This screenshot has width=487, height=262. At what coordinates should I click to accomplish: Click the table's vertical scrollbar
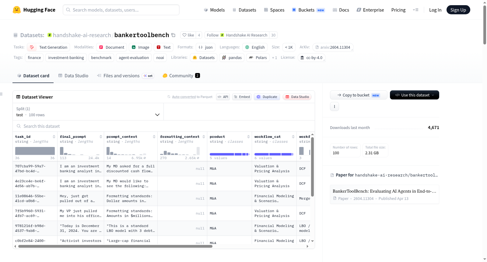(x=312, y=167)
